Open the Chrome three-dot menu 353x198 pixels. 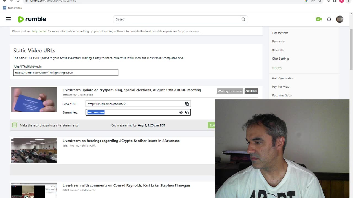(349, 1)
